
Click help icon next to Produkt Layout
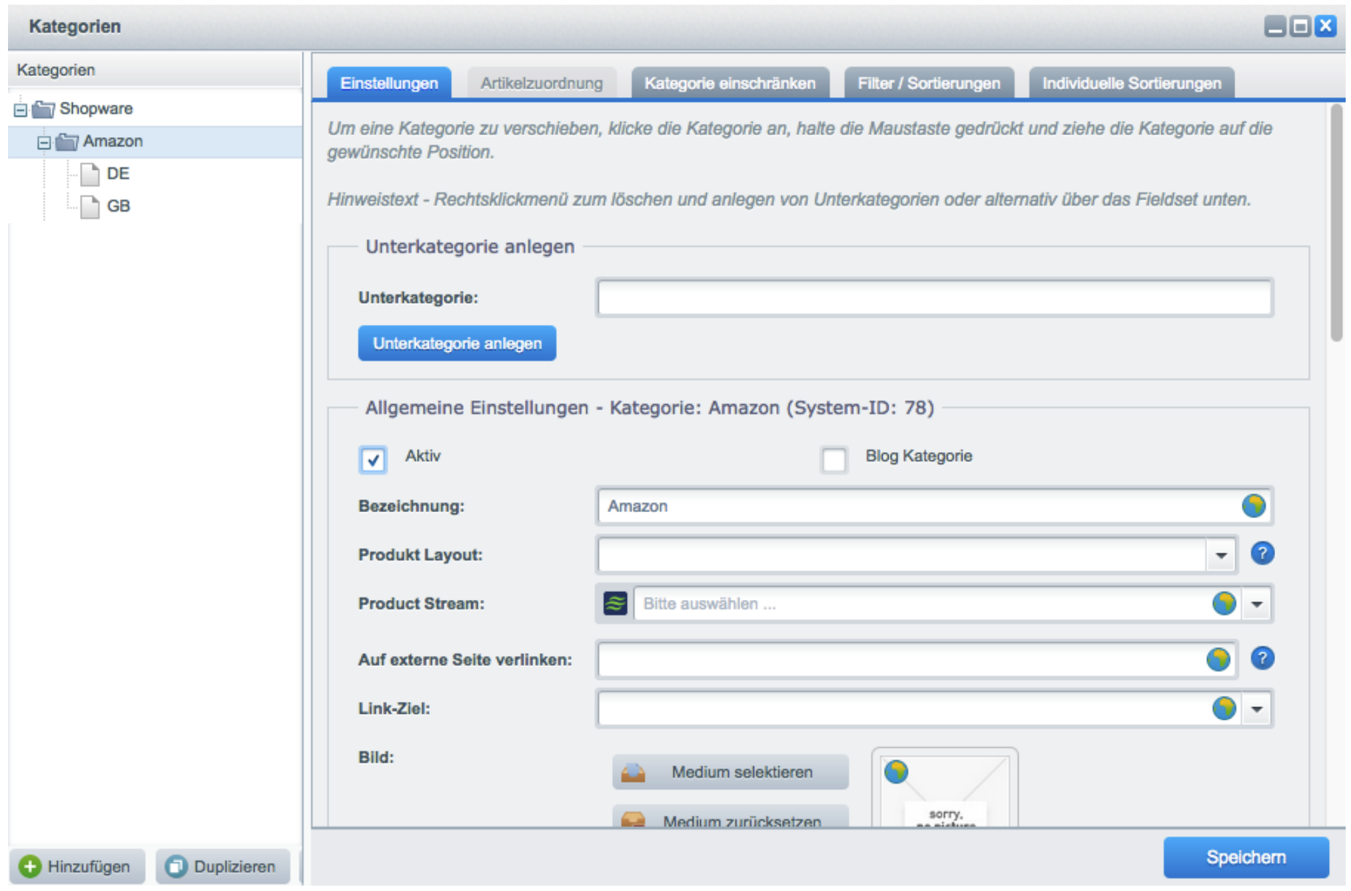coord(1262,554)
